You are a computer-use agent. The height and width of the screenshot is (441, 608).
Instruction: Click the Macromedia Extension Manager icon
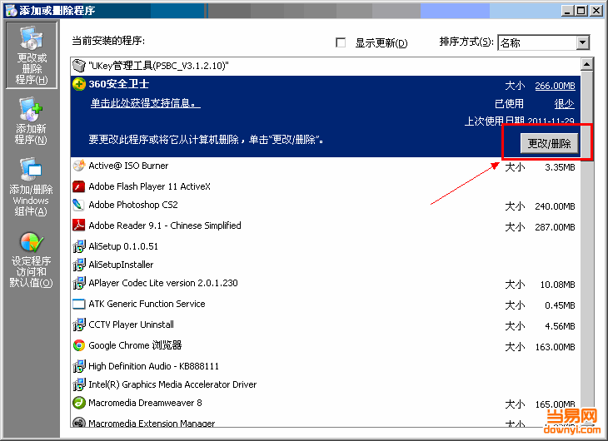pyautogui.click(x=79, y=422)
